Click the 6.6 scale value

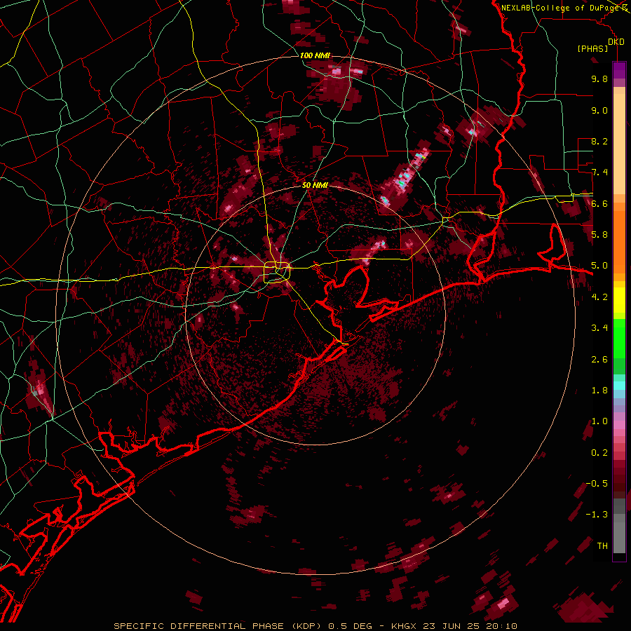coord(599,204)
